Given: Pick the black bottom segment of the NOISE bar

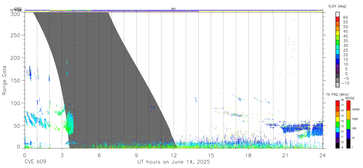Looking at the screenshot, I should pos(348,143).
